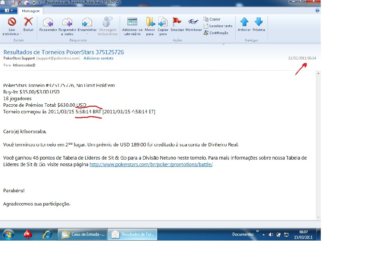Open the help question-mark icon

(x=317, y=10)
